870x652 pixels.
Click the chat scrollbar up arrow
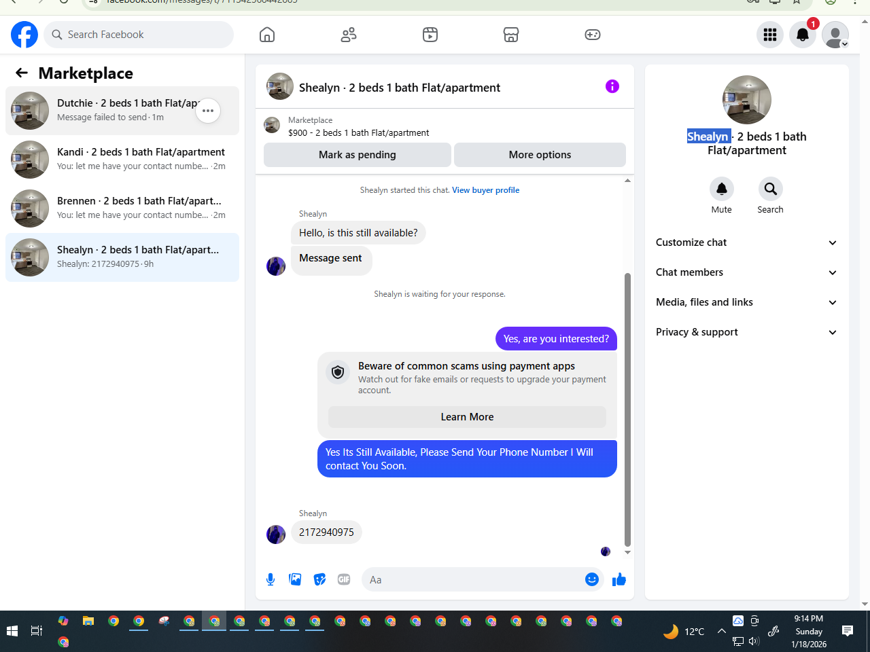click(627, 181)
